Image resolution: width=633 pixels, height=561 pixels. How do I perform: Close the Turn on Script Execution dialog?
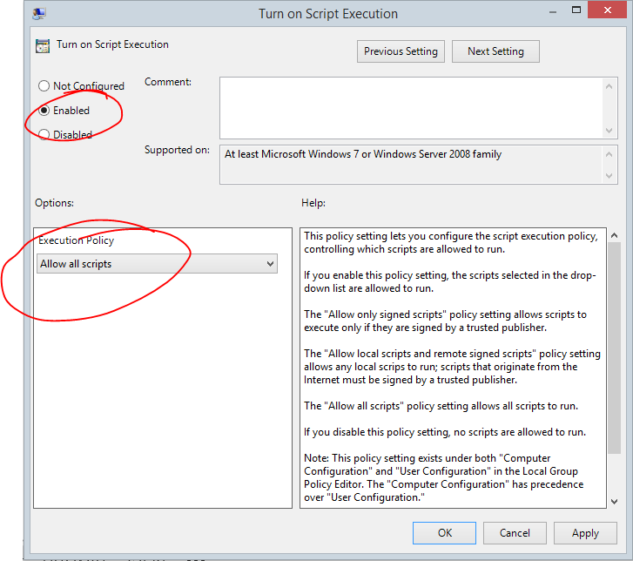pyautogui.click(x=610, y=11)
